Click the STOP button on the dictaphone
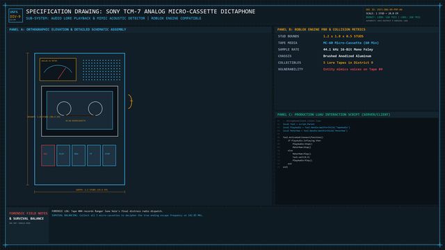445x250 pixels. click(x=109, y=156)
